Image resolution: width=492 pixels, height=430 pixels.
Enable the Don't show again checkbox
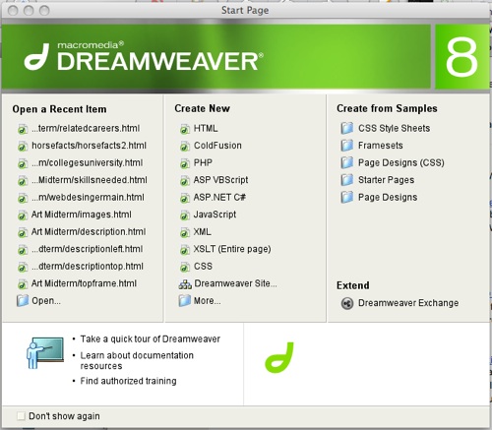pos(21,416)
